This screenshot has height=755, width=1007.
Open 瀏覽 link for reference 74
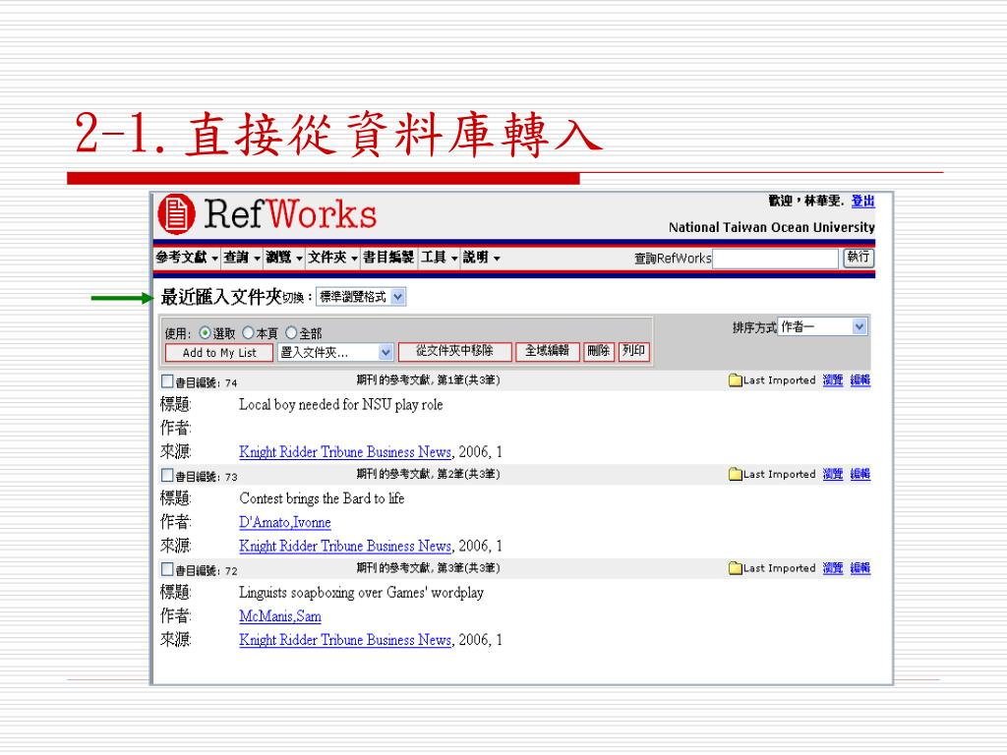point(833,380)
